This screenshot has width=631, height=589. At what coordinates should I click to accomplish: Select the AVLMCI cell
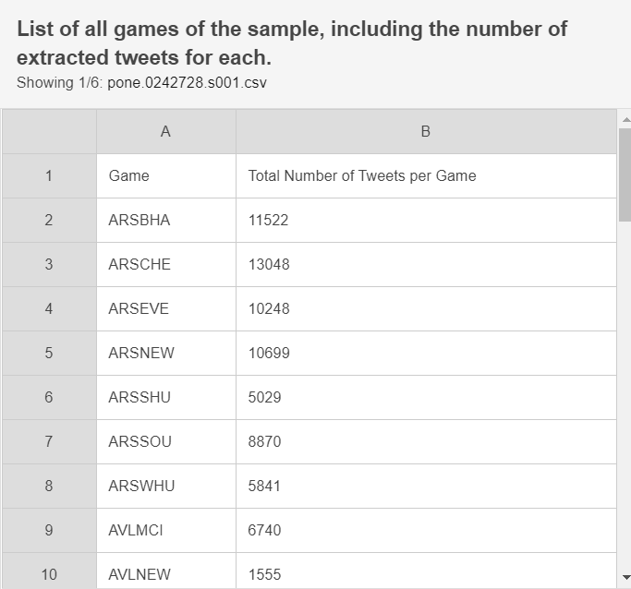pos(165,530)
